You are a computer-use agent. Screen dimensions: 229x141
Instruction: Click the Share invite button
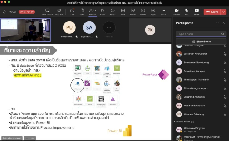click(x=201, y=42)
